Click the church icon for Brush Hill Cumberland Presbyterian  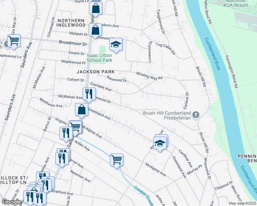196,115
